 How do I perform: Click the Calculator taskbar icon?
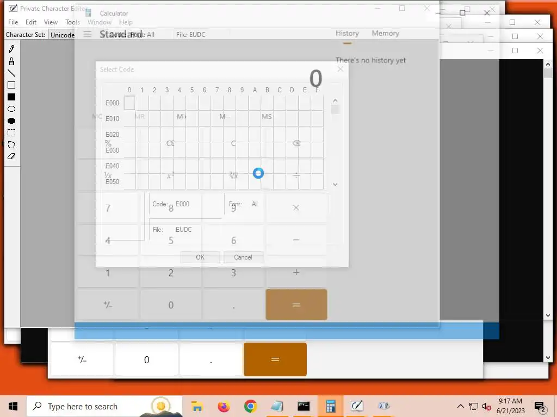click(330, 406)
